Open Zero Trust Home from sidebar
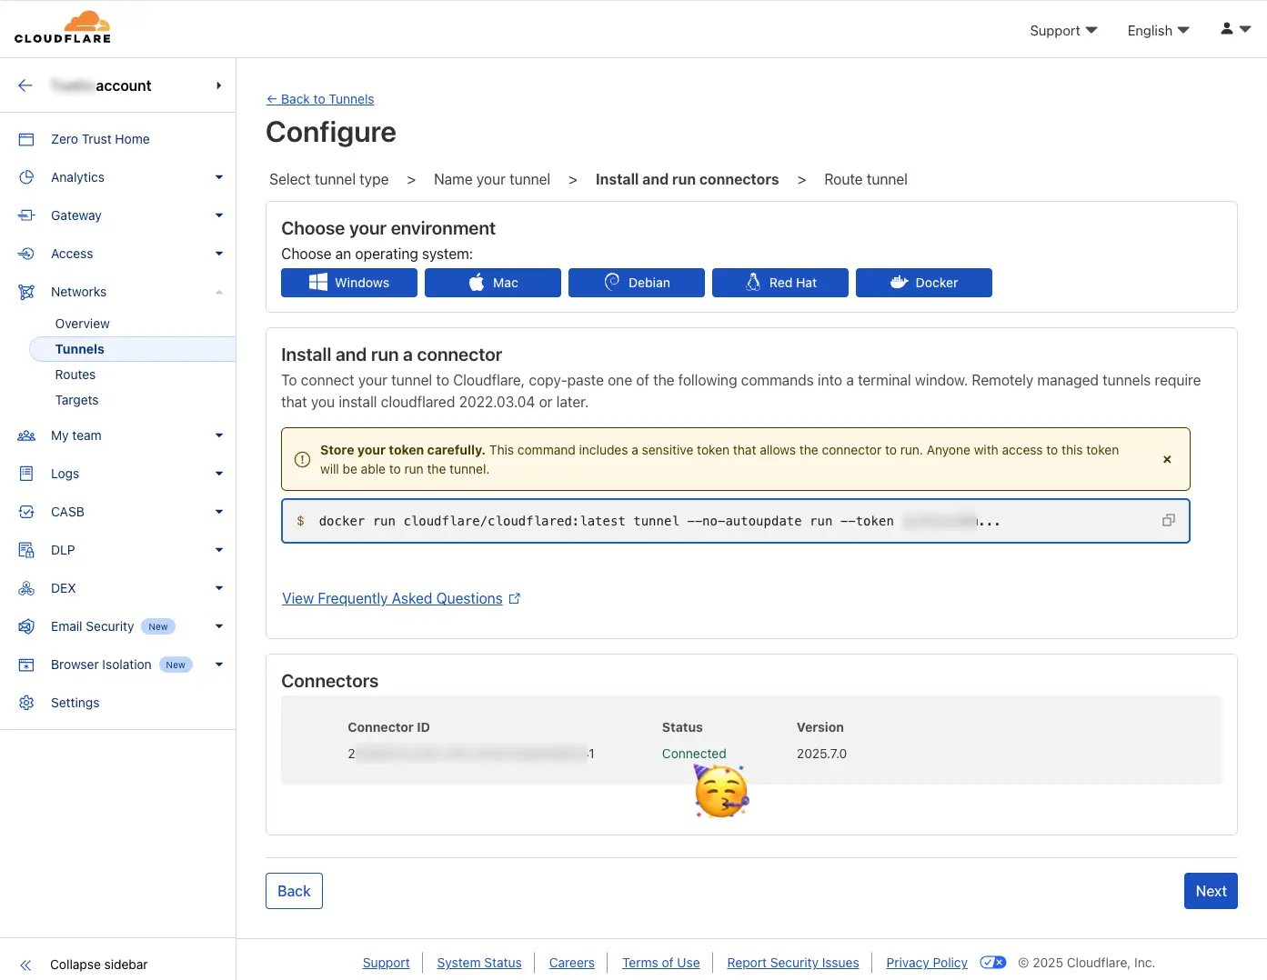Viewport: 1267px width, 980px height. tap(99, 138)
